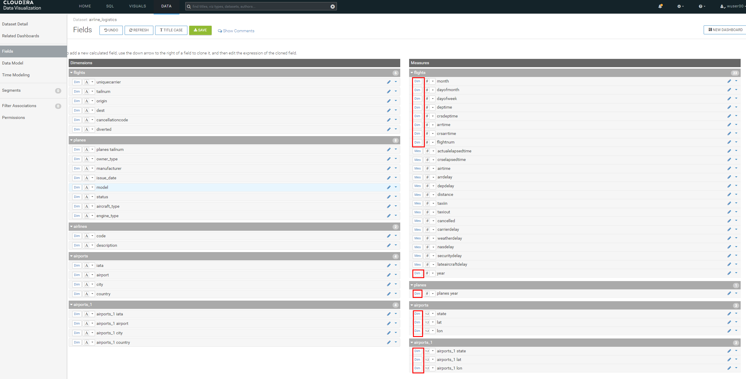Screen dimensions: 746x379
Task: Click the green SAVE button
Action: coord(200,30)
